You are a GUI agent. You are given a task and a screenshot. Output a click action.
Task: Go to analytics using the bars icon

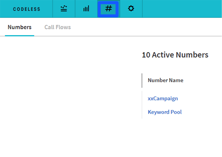[86, 9]
